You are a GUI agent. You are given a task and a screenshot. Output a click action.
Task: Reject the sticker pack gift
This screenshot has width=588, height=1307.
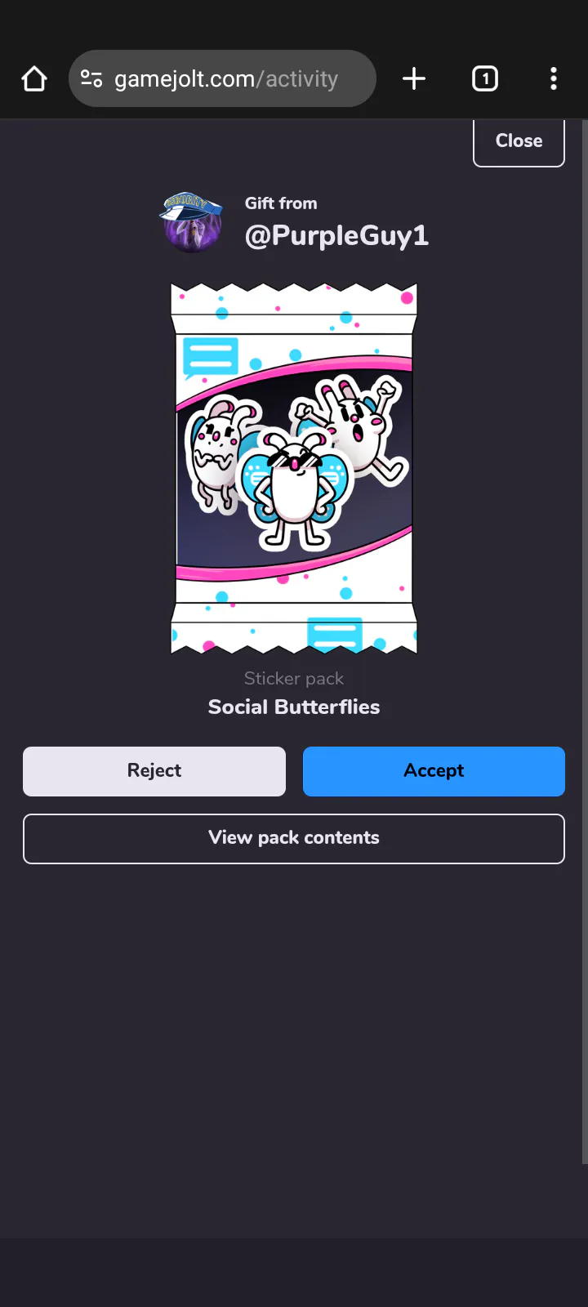pos(154,771)
